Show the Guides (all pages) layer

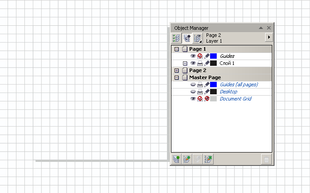[193, 84]
